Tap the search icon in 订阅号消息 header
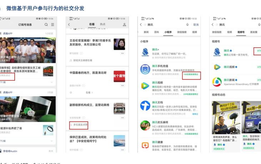Image resolution: width=261 pixels, height=164 pixels. click(46, 25)
